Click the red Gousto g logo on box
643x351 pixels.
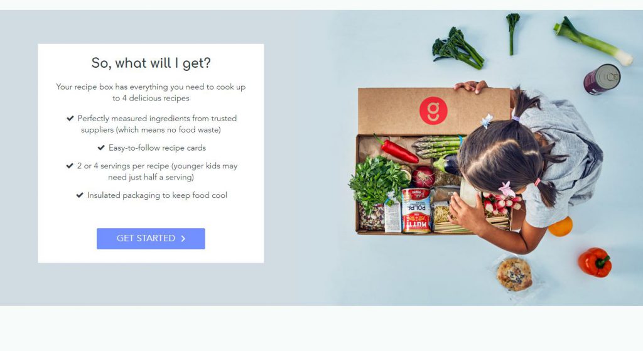[x=433, y=111]
